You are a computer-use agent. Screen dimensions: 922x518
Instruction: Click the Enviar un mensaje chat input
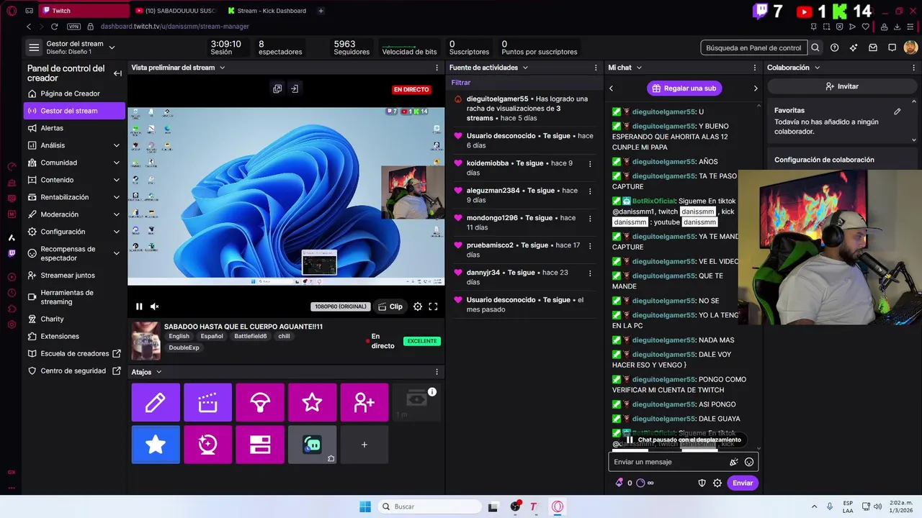(x=670, y=462)
